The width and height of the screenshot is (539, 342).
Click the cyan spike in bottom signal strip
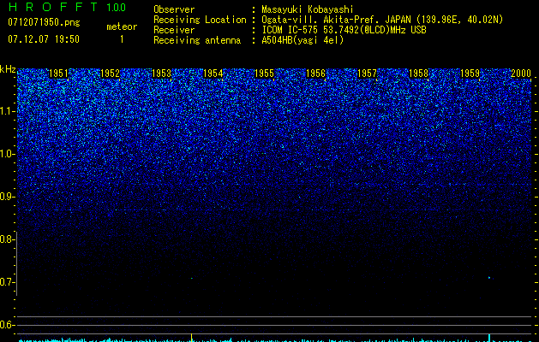(489, 337)
